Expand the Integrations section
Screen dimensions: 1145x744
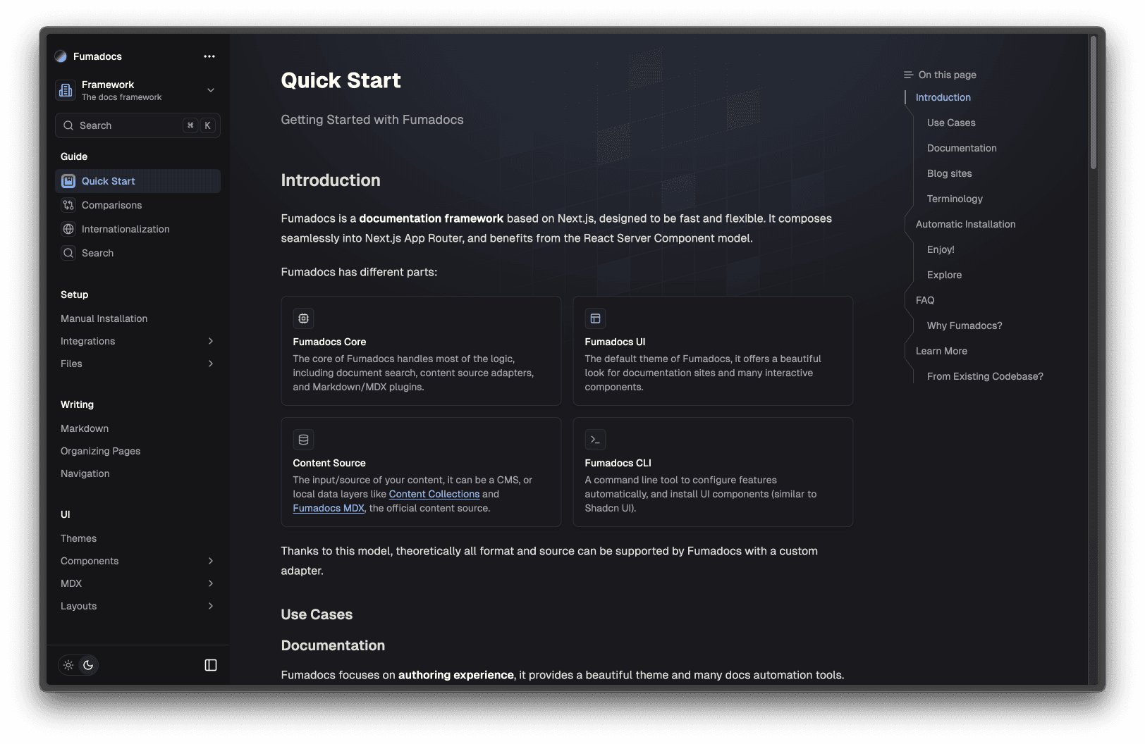(210, 341)
